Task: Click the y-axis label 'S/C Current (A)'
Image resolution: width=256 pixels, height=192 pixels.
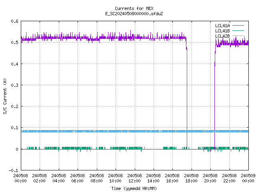Action: click(x=5, y=96)
